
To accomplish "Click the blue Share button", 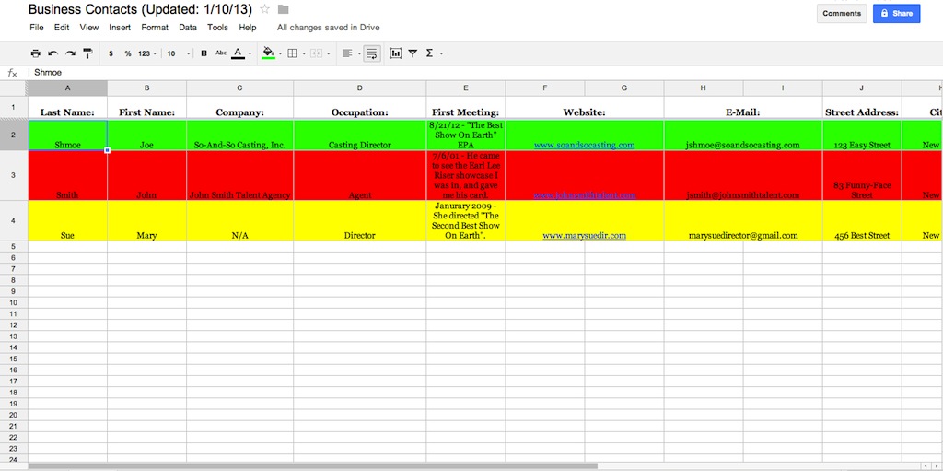I will [x=896, y=13].
